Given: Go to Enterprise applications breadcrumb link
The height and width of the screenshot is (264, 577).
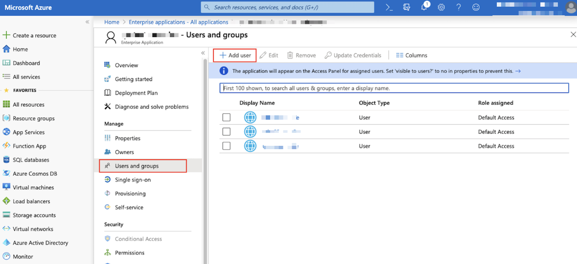Looking at the screenshot, I should coord(178,22).
